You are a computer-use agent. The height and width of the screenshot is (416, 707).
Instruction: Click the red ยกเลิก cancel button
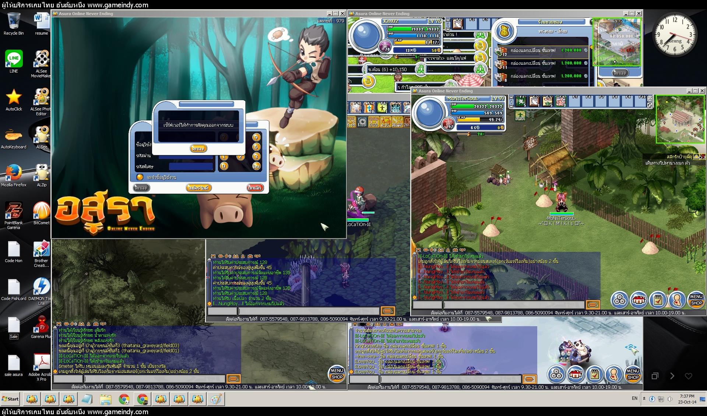click(x=254, y=188)
